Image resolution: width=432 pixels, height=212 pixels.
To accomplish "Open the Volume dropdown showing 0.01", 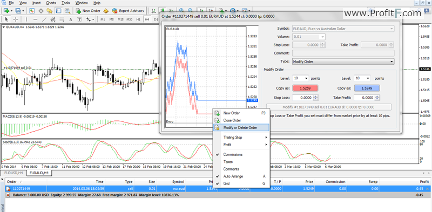I will point(308,37).
